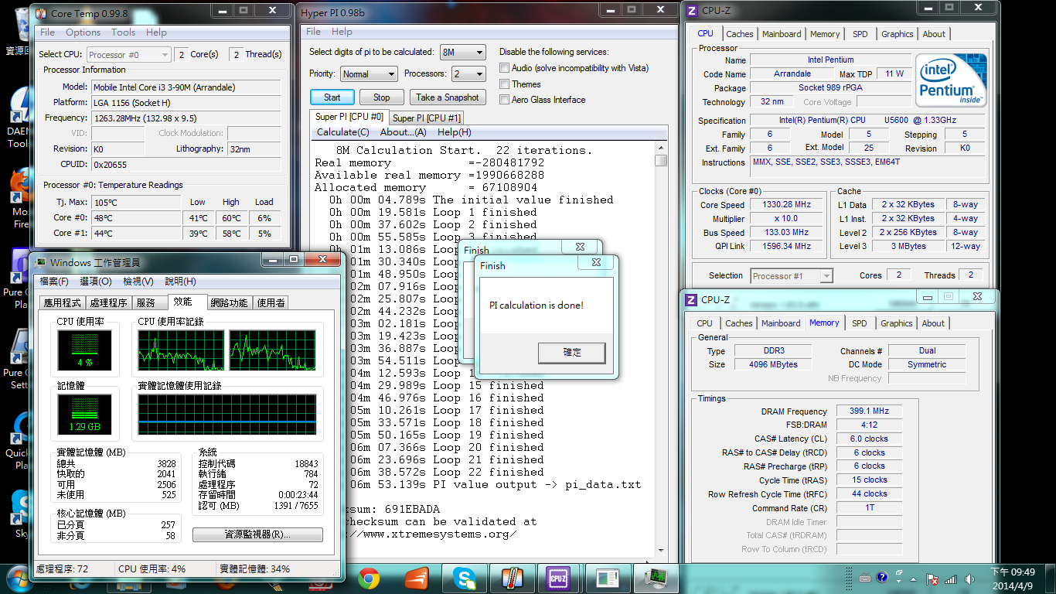Click Stop button in Hyper PI
Screen dimensions: 1056x594
381,97
